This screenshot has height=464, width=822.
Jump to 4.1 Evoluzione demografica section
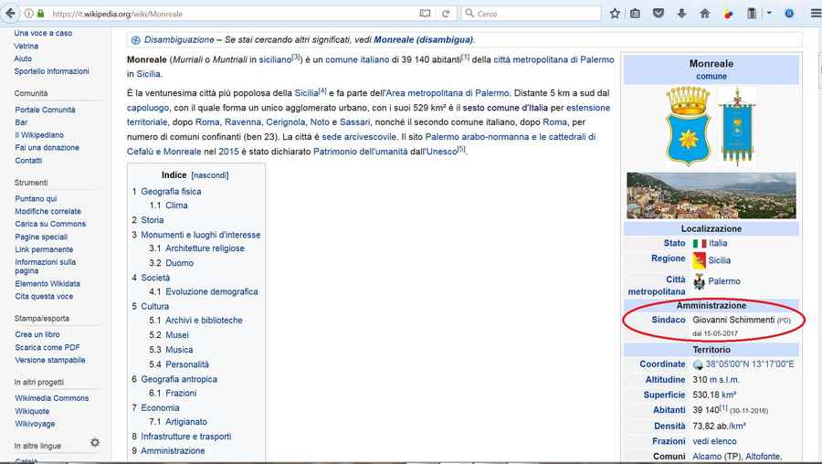(204, 292)
